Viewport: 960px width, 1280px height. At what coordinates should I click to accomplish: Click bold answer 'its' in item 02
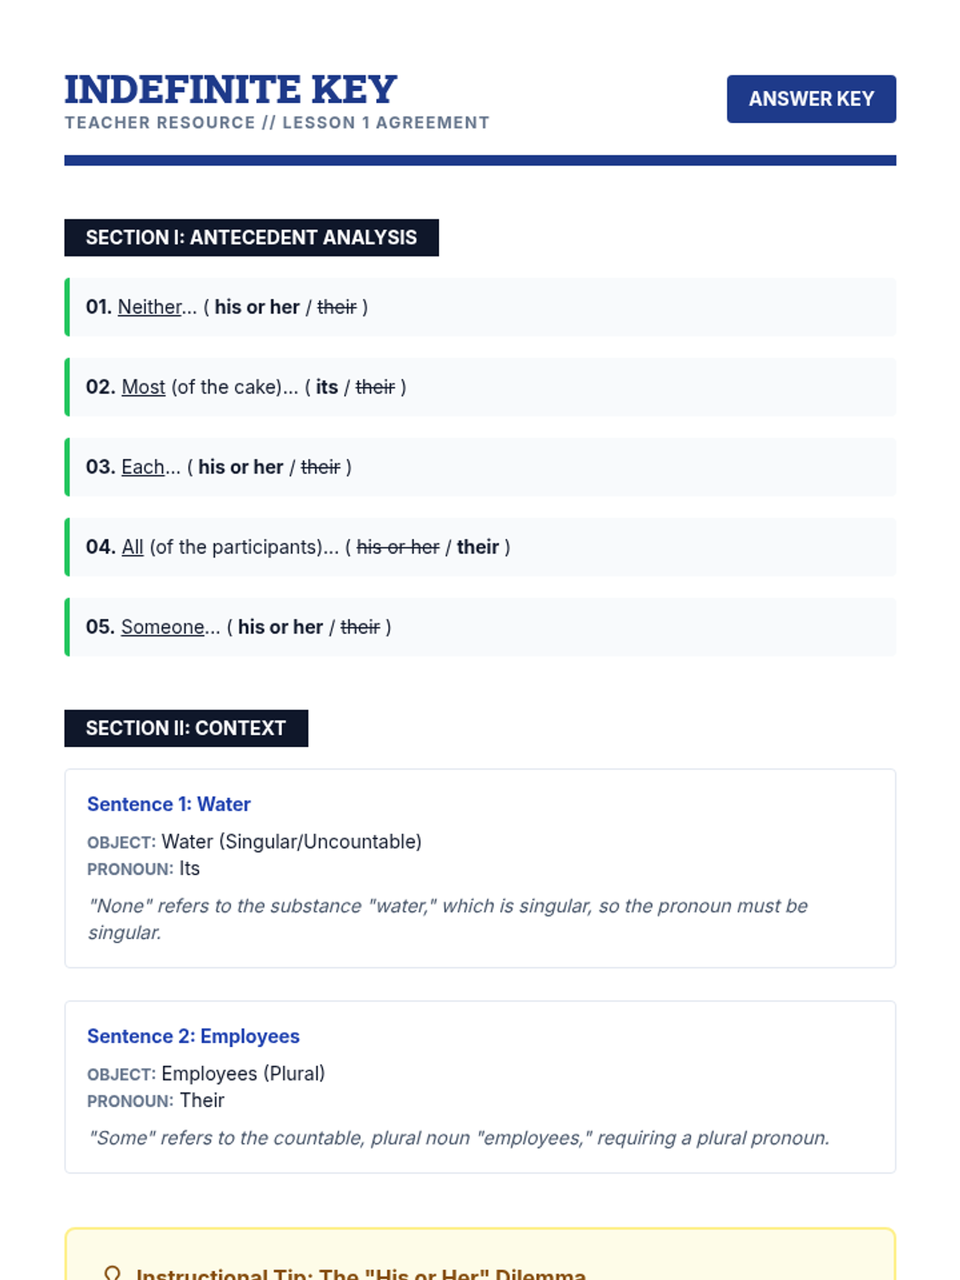(x=326, y=387)
